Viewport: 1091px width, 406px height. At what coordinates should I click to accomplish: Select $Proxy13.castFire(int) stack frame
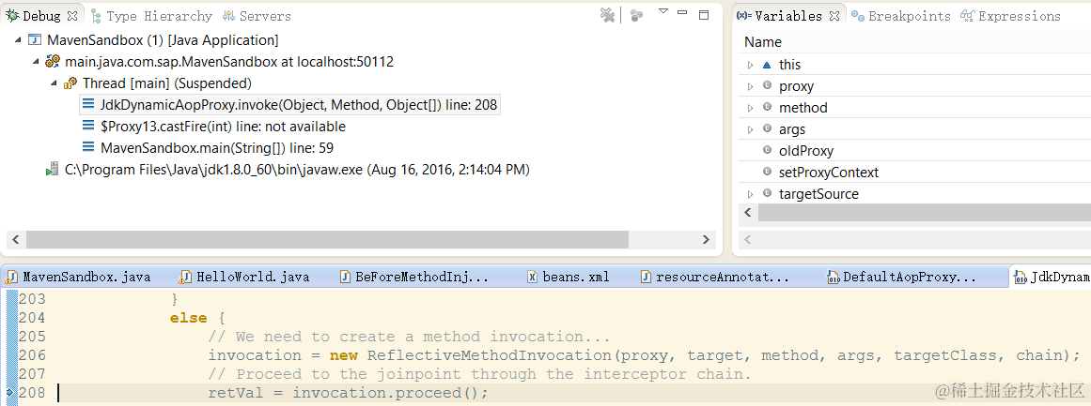223,127
